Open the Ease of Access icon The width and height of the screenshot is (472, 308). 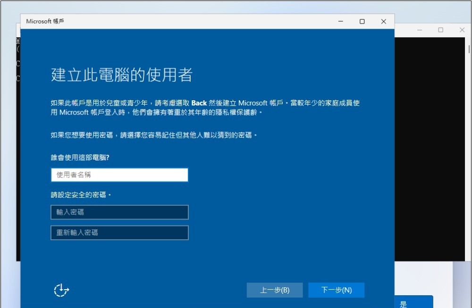point(61,290)
